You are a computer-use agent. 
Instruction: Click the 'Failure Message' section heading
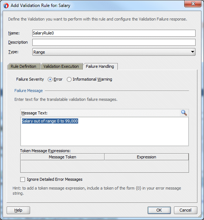pos(29,91)
